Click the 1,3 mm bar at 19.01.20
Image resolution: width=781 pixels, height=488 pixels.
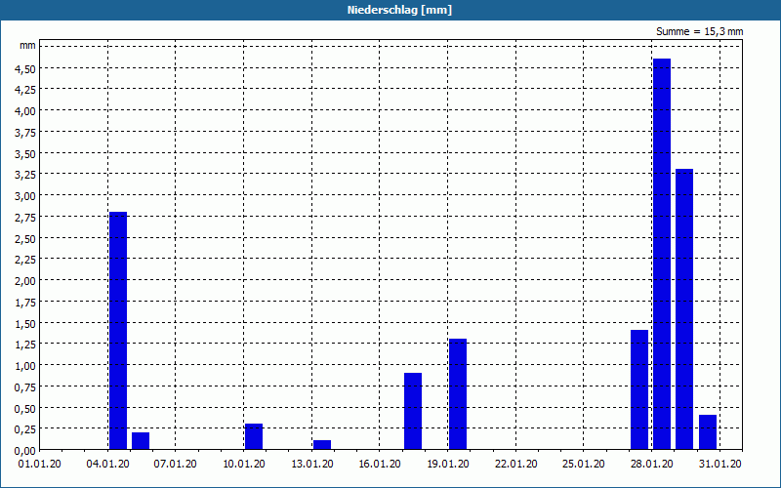coord(458,394)
